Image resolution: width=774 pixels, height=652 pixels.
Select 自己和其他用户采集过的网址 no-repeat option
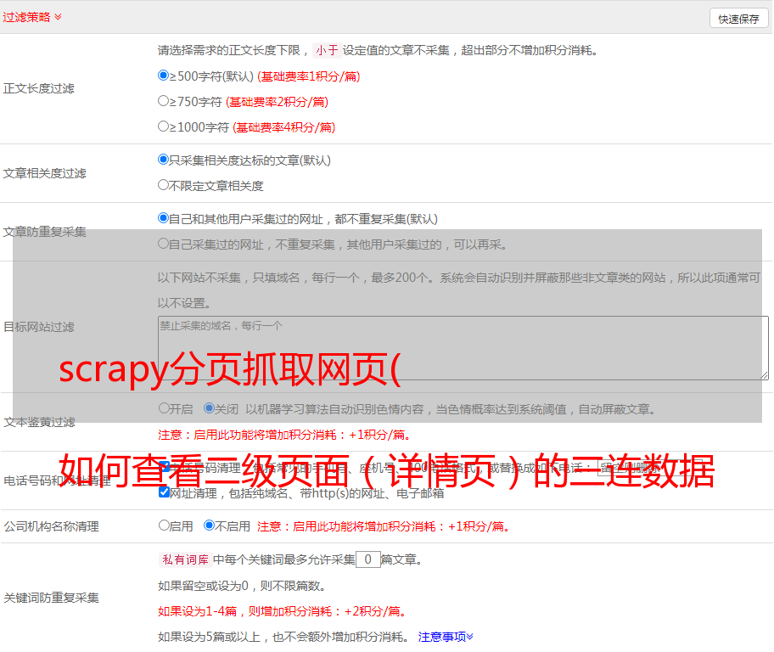click(164, 218)
